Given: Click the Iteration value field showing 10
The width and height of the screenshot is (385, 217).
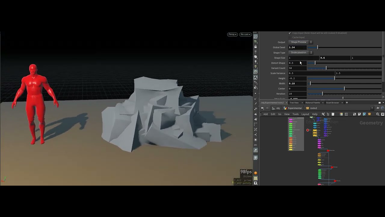Looking at the screenshot, I should 297,94.
